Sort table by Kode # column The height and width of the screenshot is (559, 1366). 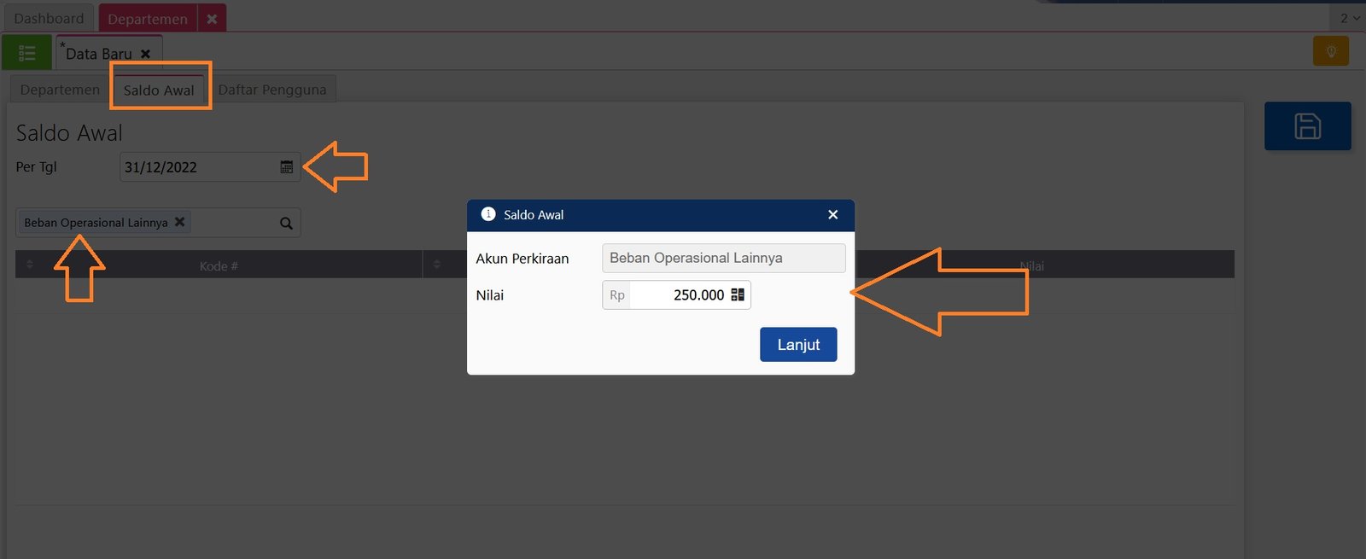[219, 266]
